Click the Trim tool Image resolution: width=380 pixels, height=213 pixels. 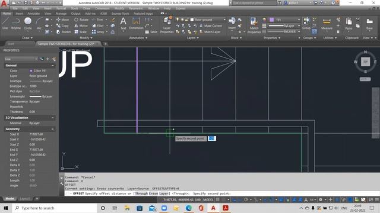click(97, 20)
